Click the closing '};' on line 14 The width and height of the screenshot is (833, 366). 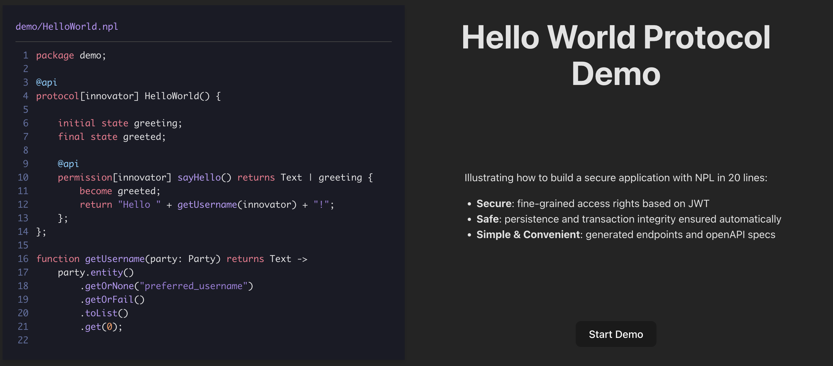[41, 232]
